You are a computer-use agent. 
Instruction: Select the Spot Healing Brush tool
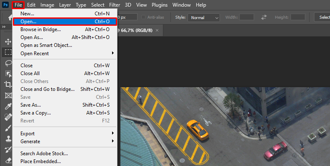pos(8,117)
